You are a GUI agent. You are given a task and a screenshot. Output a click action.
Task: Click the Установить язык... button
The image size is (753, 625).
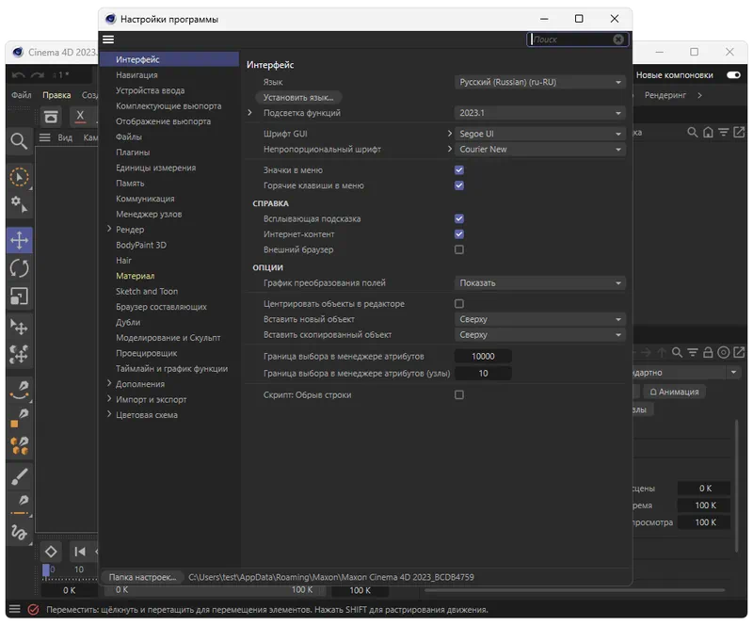[298, 98]
